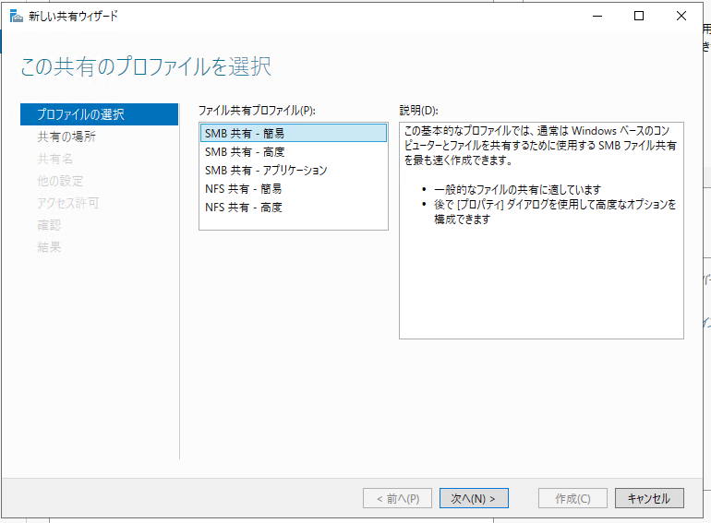Click inside the 説明 description box

pos(541,231)
